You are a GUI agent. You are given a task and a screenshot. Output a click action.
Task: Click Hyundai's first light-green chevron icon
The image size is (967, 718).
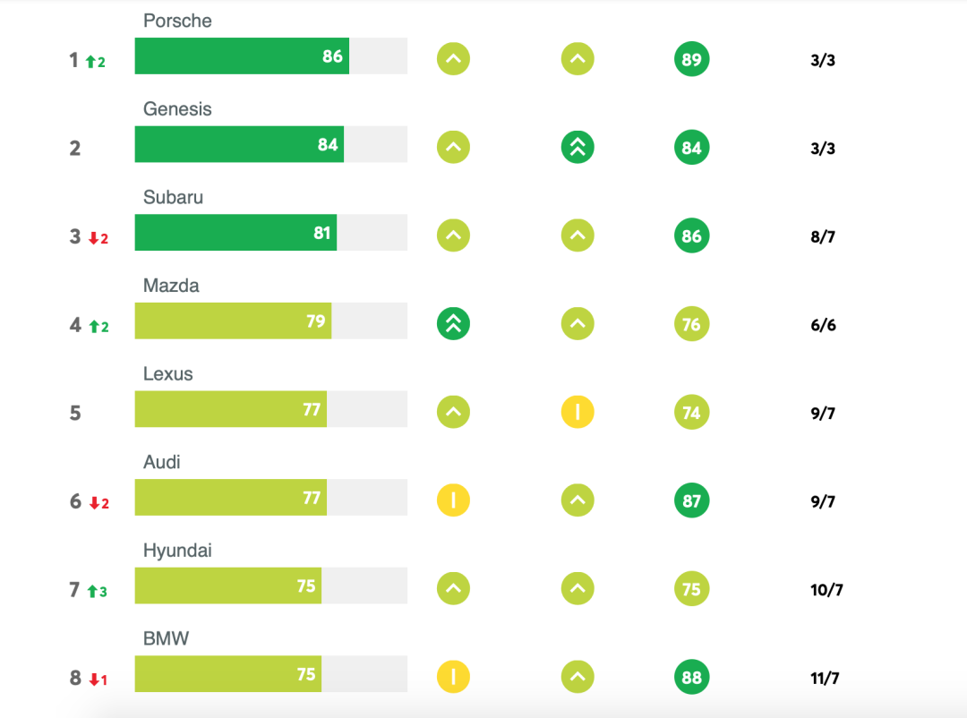click(x=453, y=589)
